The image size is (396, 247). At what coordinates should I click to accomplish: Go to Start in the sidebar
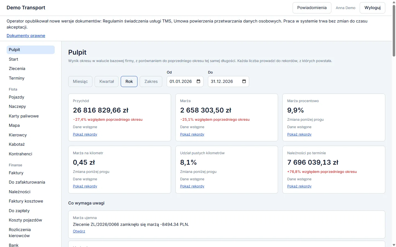tap(31, 59)
